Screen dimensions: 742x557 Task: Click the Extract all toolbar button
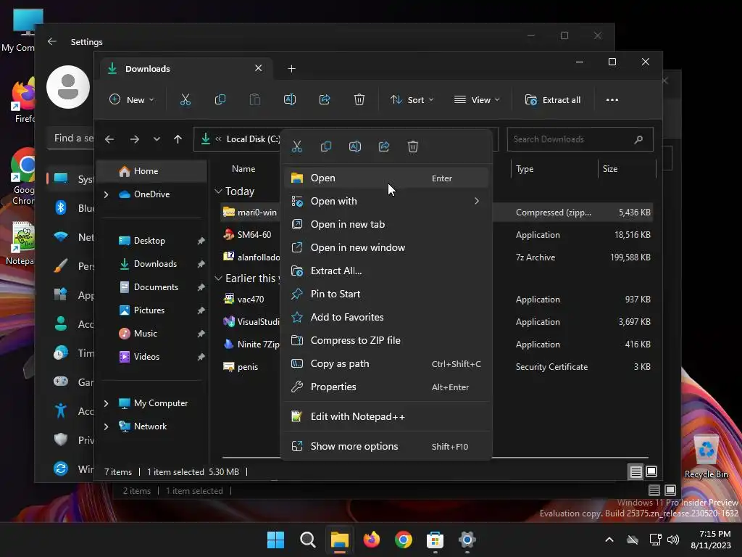(x=553, y=100)
